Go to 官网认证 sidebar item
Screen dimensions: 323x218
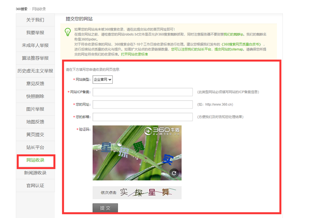coord(35,186)
